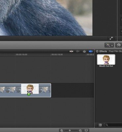
Task: Click the gorilla image in the viewer
Action: [x=46, y=18]
